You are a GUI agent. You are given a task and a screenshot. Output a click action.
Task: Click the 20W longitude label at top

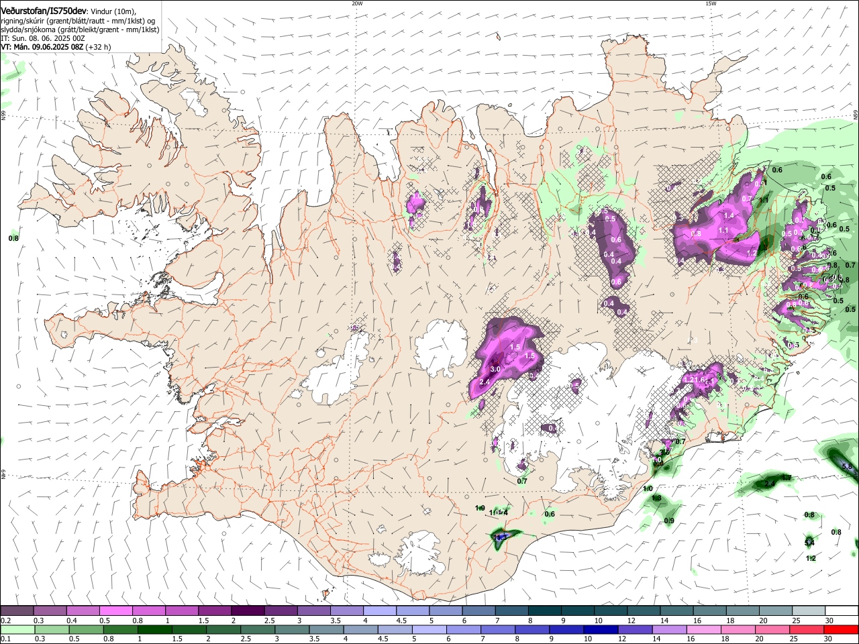357,3
